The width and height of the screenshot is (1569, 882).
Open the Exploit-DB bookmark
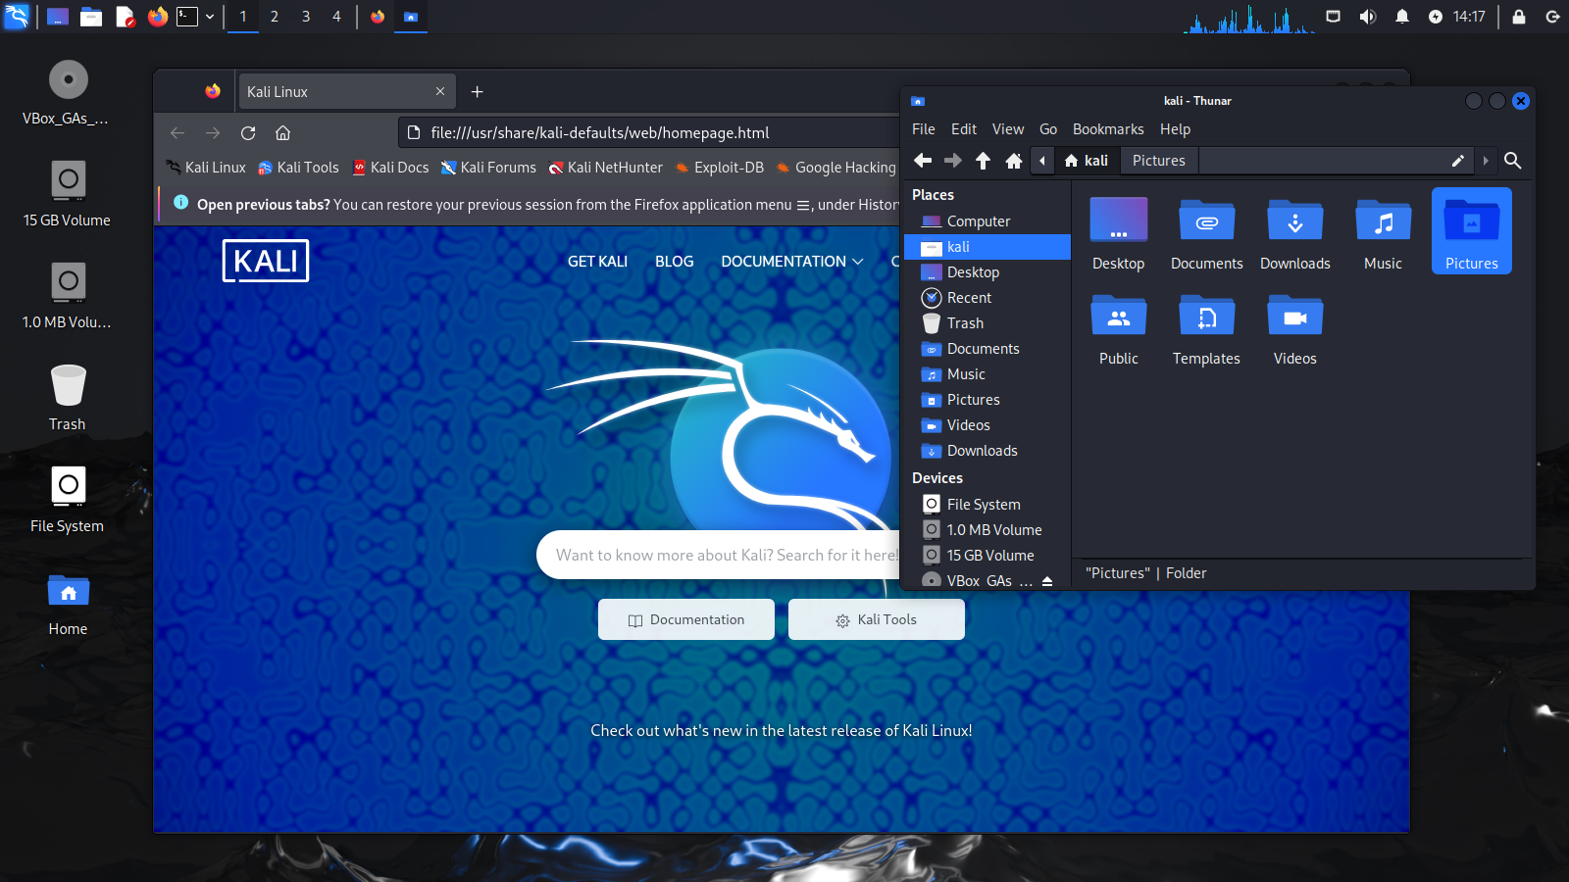(719, 168)
